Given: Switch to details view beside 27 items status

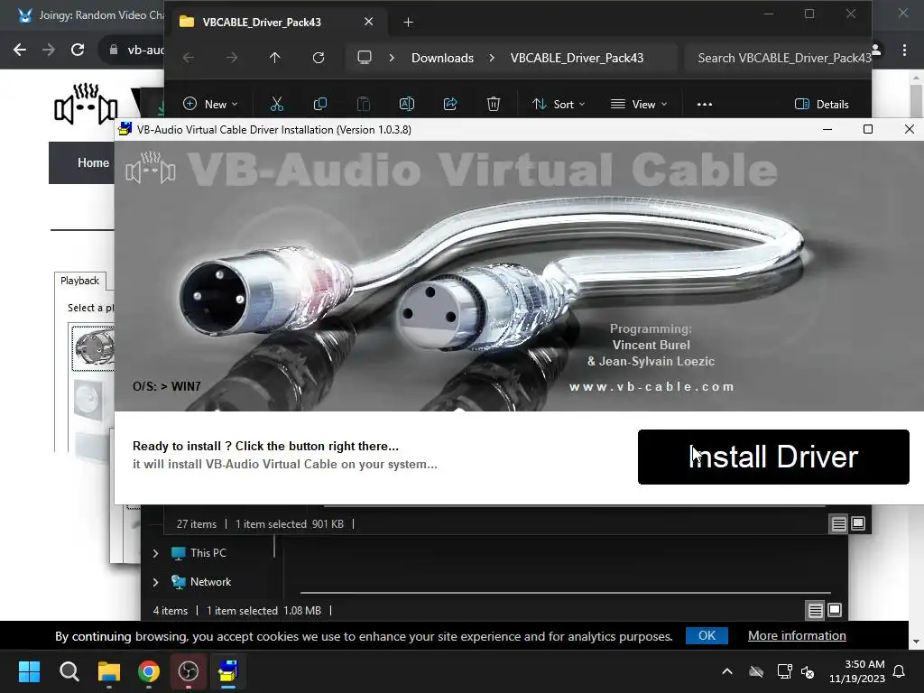Looking at the screenshot, I should [x=839, y=524].
